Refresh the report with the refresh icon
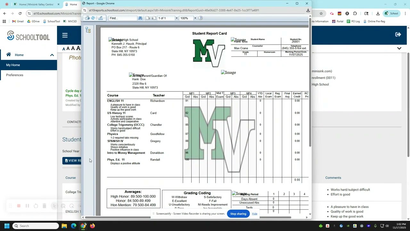The image size is (410, 231). [93, 18]
